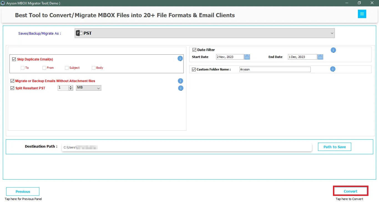Screen dimensions: 379x202
Task: Toggle Split Resultant PST checkbox
Action: click(12, 88)
